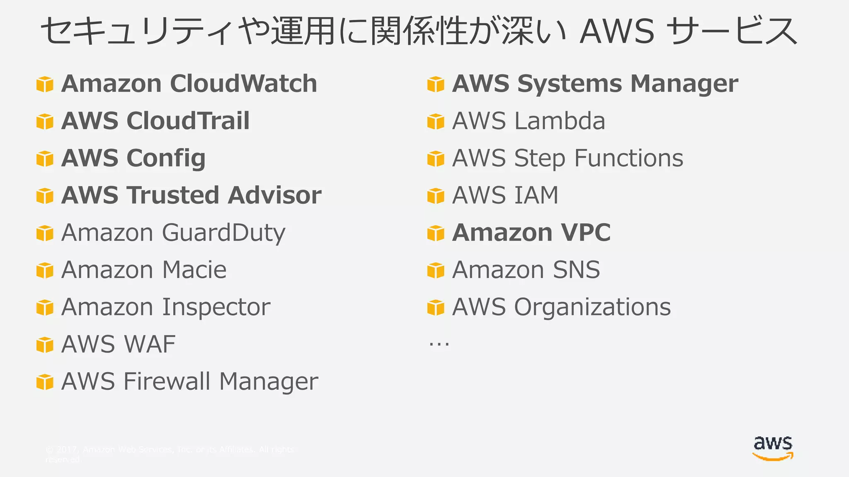Click the cube icon beside Amazon GuardDuty
The image size is (849, 477).
point(45,233)
